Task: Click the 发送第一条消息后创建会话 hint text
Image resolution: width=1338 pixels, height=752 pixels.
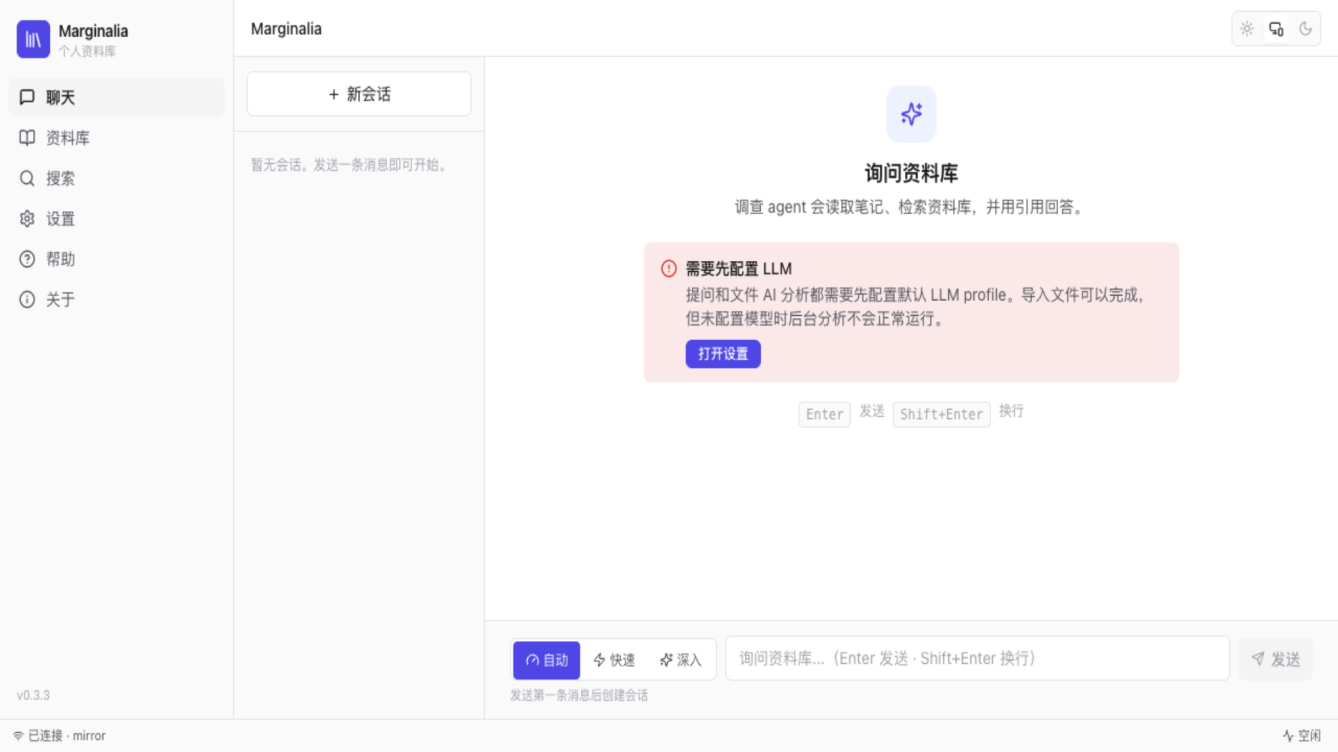Action: (x=579, y=696)
